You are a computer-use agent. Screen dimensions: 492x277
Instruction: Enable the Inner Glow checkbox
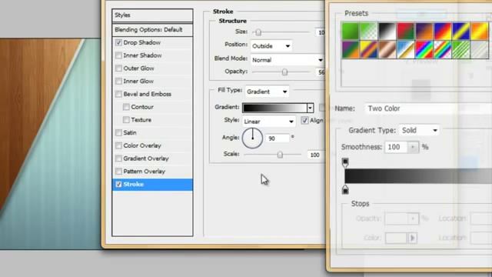pyautogui.click(x=118, y=81)
